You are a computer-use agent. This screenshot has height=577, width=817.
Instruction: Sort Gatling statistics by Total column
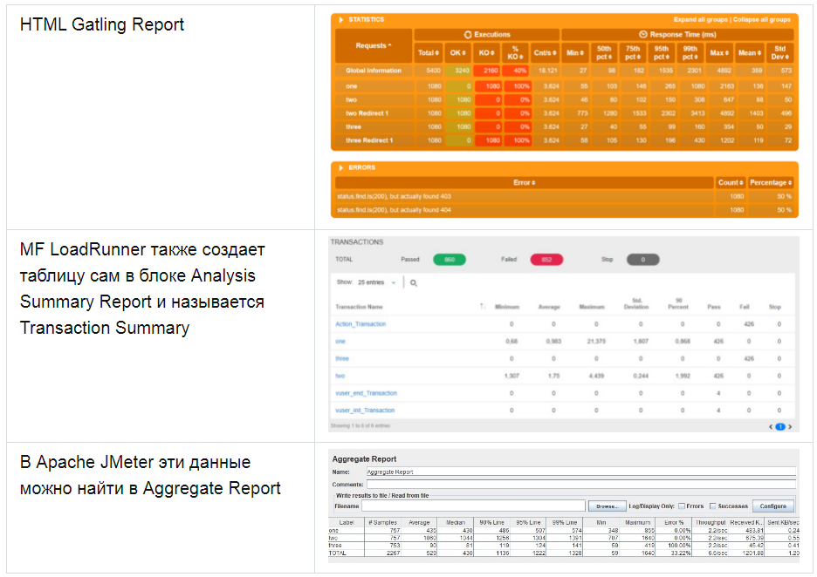[x=429, y=52]
